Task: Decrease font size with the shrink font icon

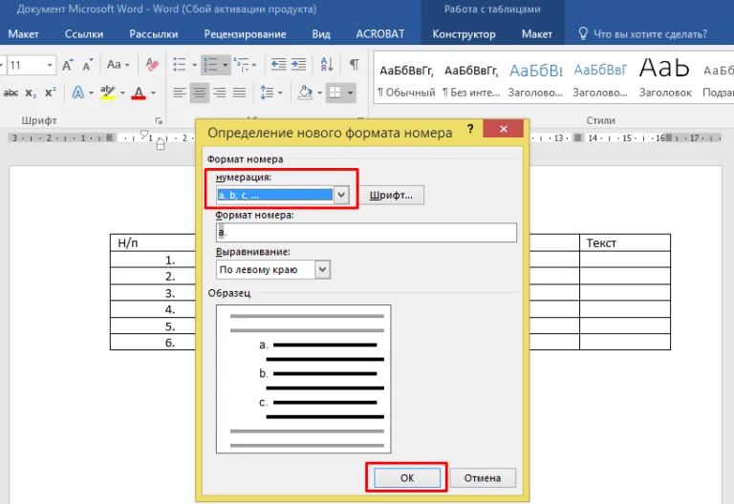Action: pos(88,65)
